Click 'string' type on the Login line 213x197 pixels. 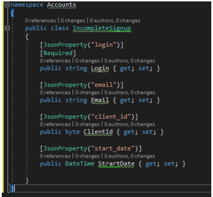point(76,68)
